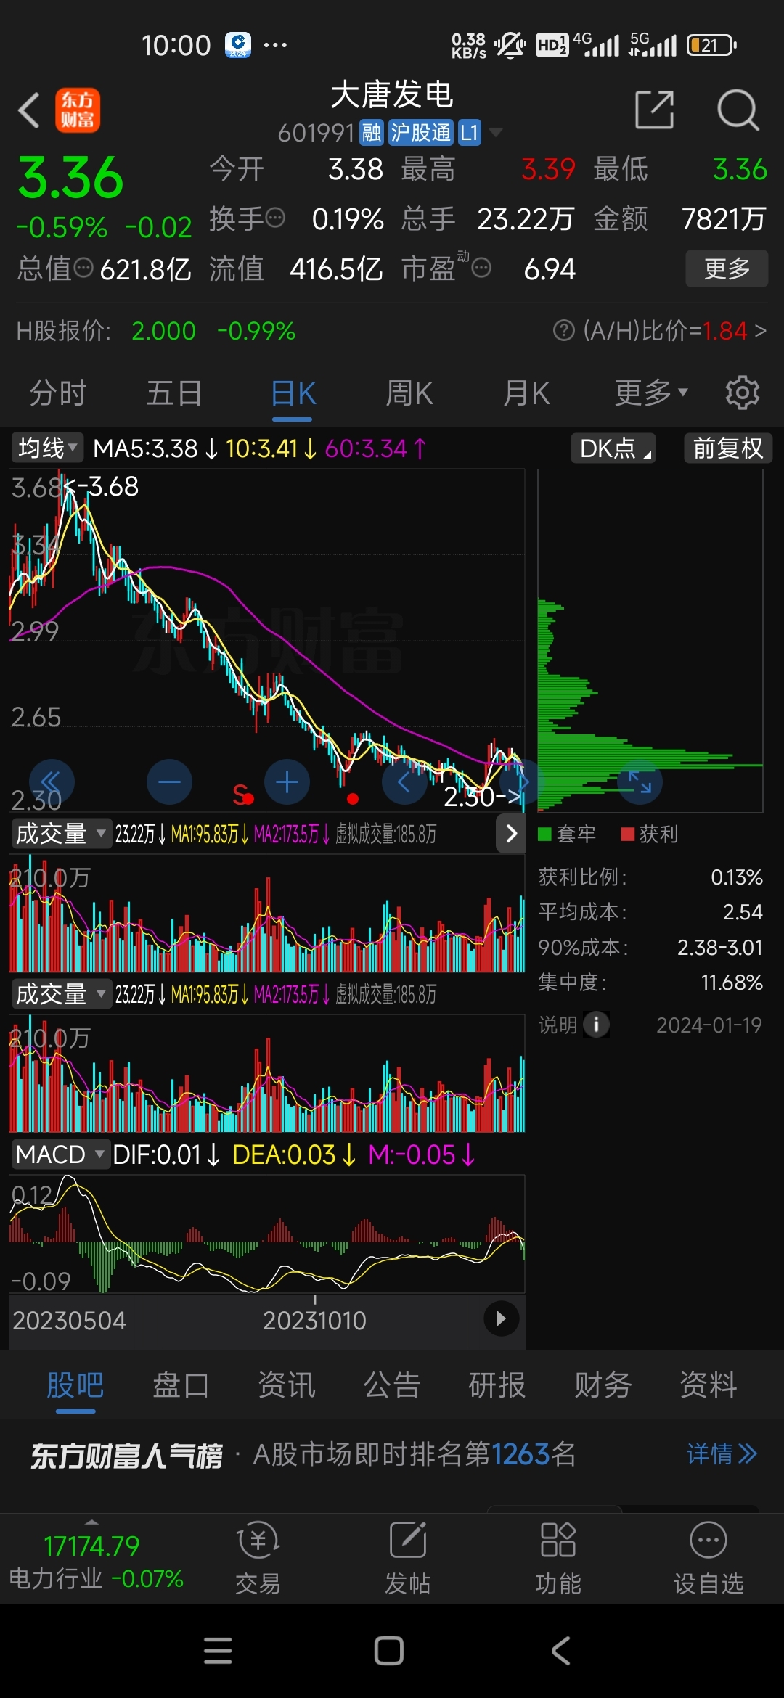This screenshot has height=1698, width=784.
Task: Tap 设自选 add to watchlist icon
Action: (709, 1559)
